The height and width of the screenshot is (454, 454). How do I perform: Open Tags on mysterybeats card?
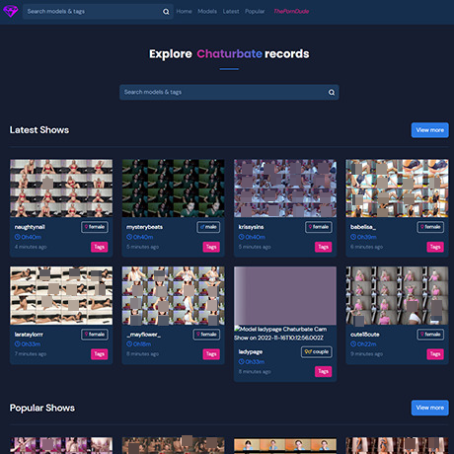tap(211, 247)
